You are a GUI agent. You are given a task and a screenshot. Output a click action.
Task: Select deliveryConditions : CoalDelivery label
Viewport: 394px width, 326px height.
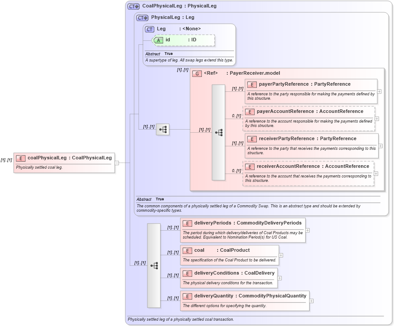234,273
